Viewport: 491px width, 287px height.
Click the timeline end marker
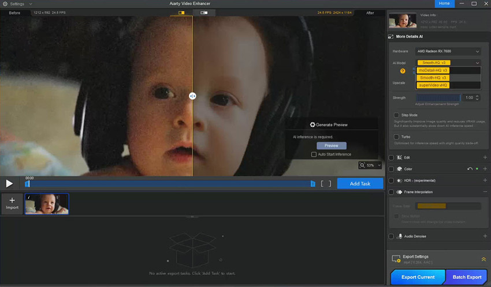(313, 184)
